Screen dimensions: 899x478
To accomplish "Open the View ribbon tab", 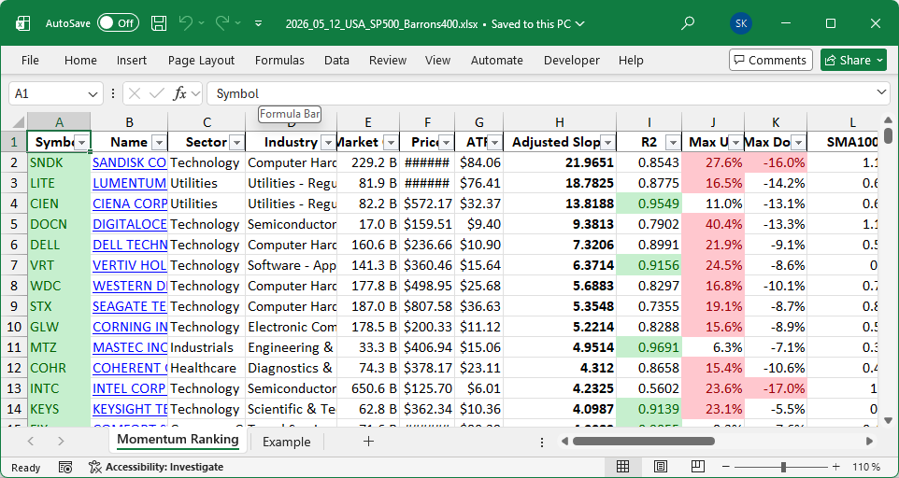I will click(x=437, y=60).
